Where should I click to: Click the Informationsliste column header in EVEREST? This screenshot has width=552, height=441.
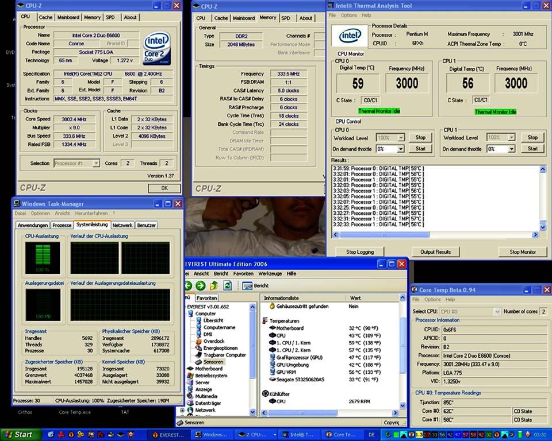tap(304, 298)
